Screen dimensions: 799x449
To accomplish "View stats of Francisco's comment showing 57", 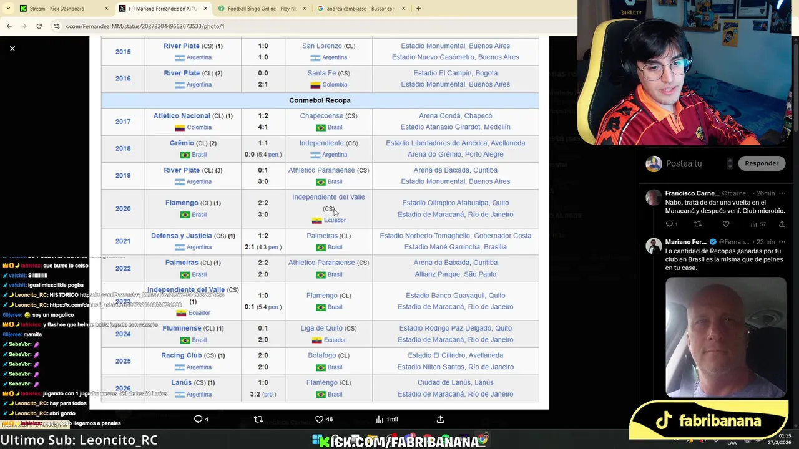I will [x=758, y=224].
